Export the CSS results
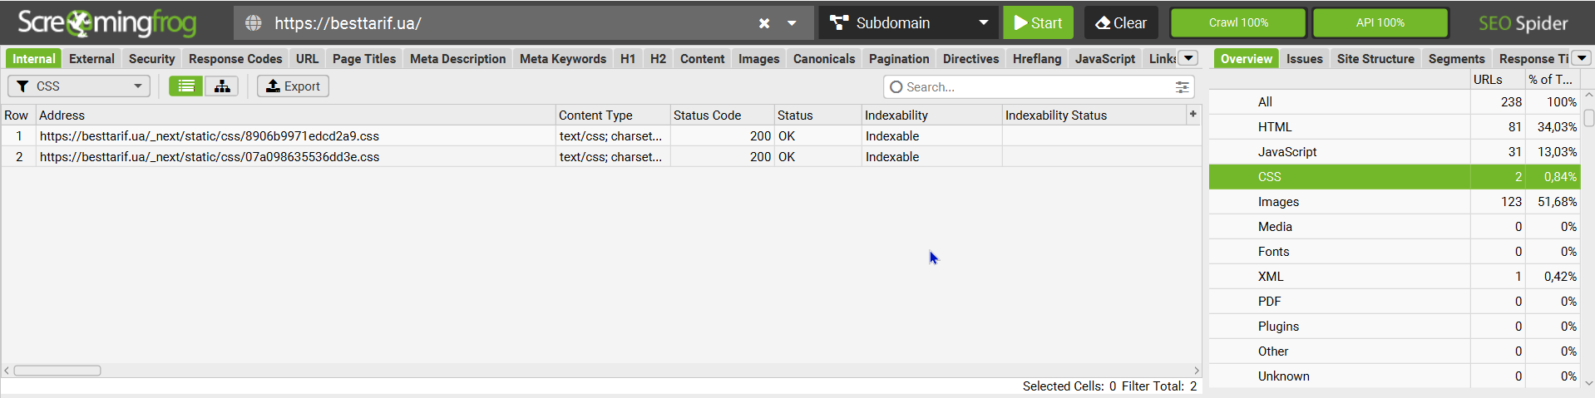 293,86
